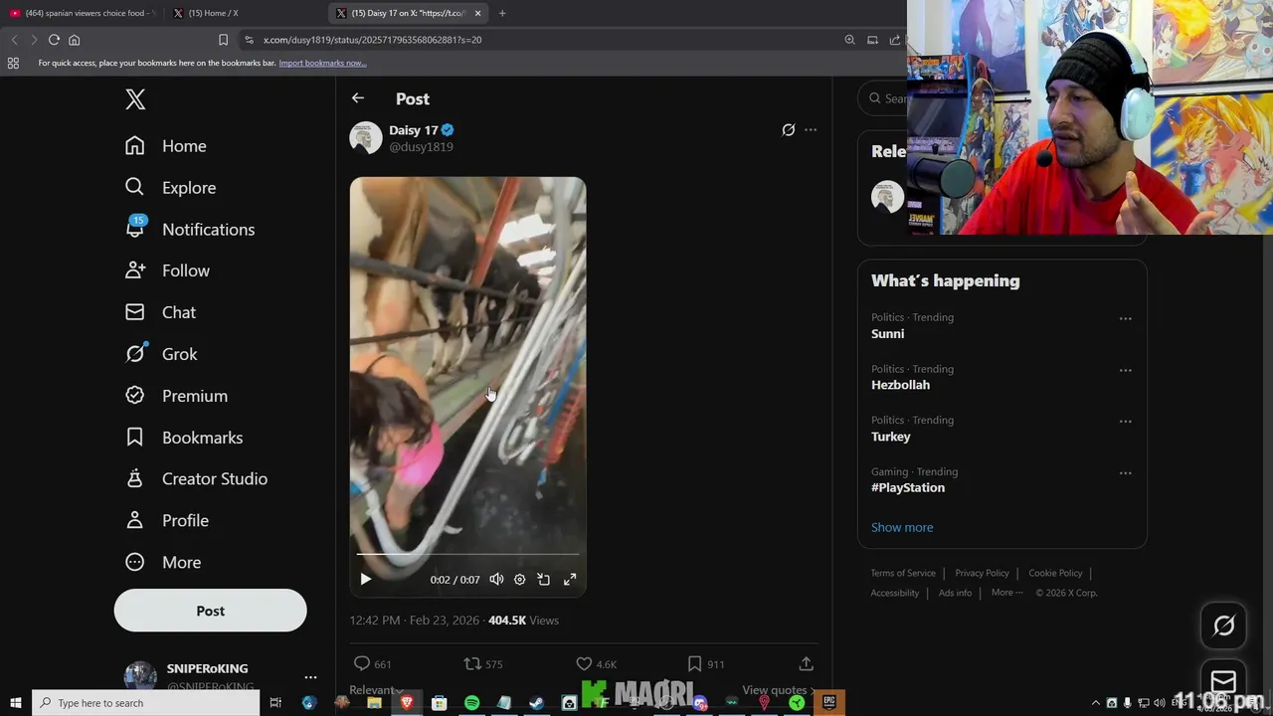Select Turkey trending topic
Image resolution: width=1273 pixels, height=716 pixels.
pos(890,437)
